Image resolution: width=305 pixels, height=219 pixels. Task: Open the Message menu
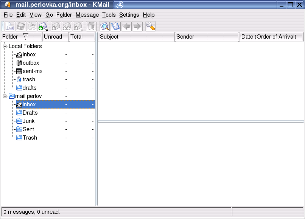click(x=87, y=15)
